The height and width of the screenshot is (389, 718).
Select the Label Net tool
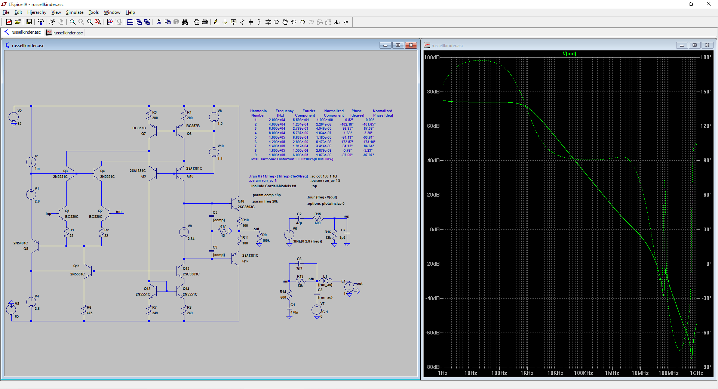(234, 22)
